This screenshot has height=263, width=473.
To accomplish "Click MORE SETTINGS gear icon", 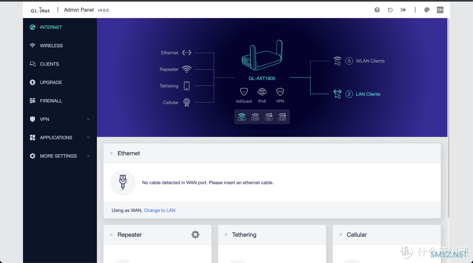I will 32,156.
